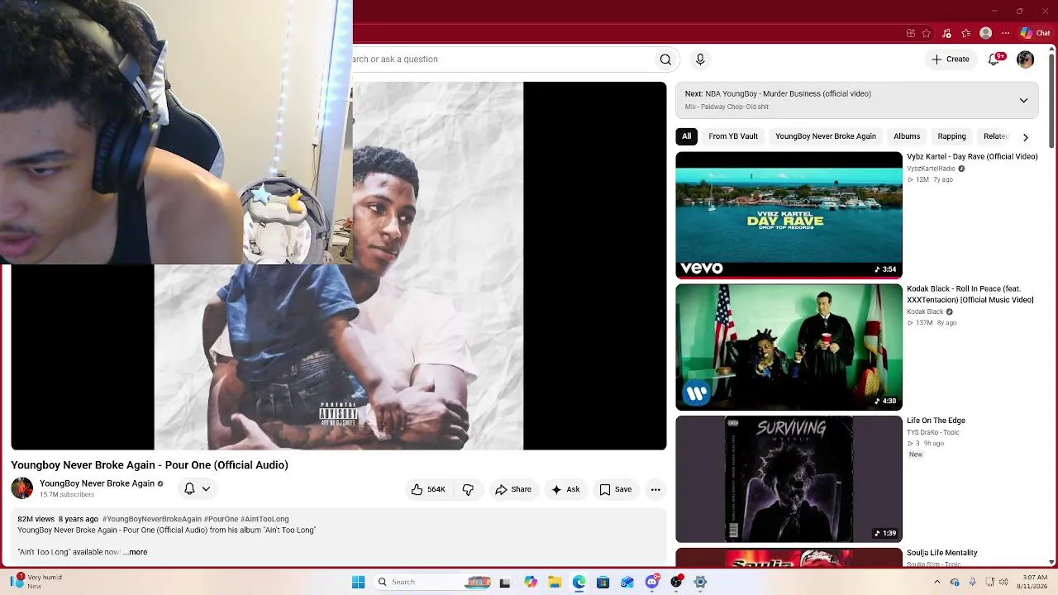The height and width of the screenshot is (595, 1058).
Task: Open 'Life On The Edge' video title
Action: point(936,421)
